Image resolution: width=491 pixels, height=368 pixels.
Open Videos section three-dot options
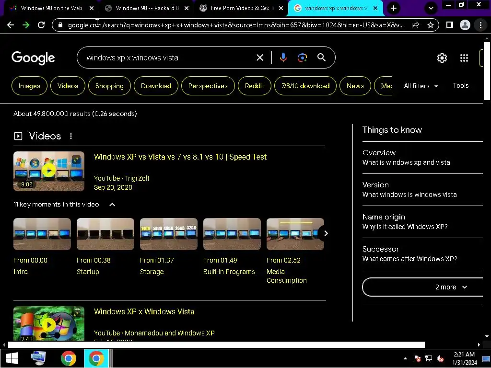click(71, 136)
